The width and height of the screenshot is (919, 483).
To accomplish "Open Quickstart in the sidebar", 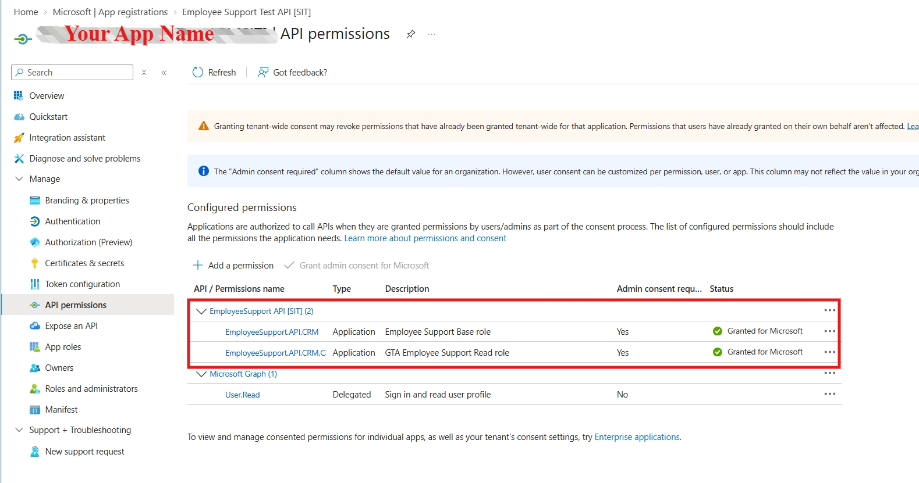I will [49, 117].
